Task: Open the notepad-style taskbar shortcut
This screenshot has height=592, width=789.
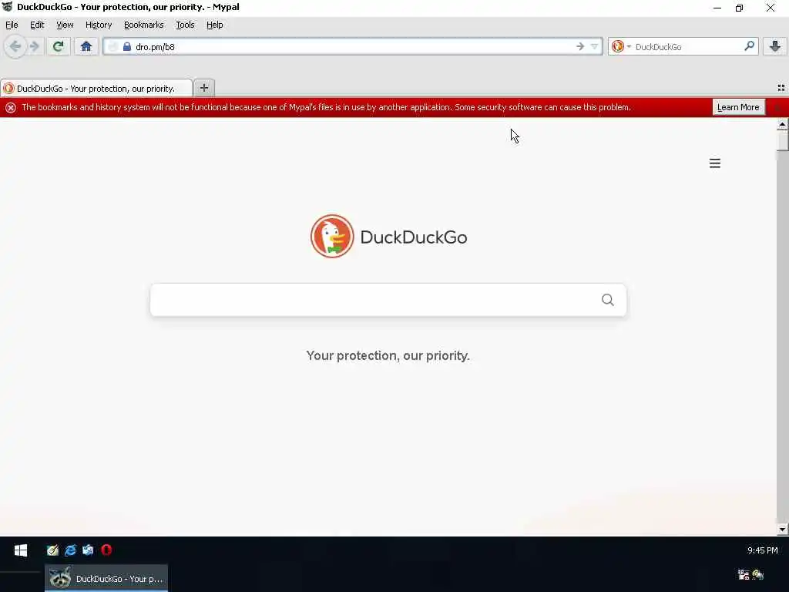Action: [52, 550]
